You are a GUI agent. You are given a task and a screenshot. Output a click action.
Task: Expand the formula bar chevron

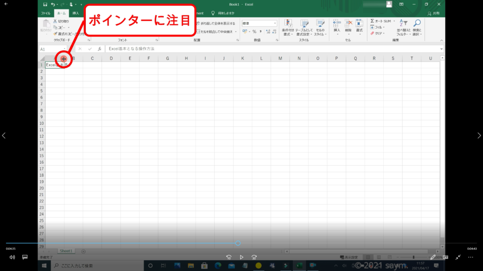(x=441, y=49)
